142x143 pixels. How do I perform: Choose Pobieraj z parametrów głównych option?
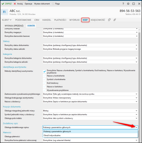[90, 131]
